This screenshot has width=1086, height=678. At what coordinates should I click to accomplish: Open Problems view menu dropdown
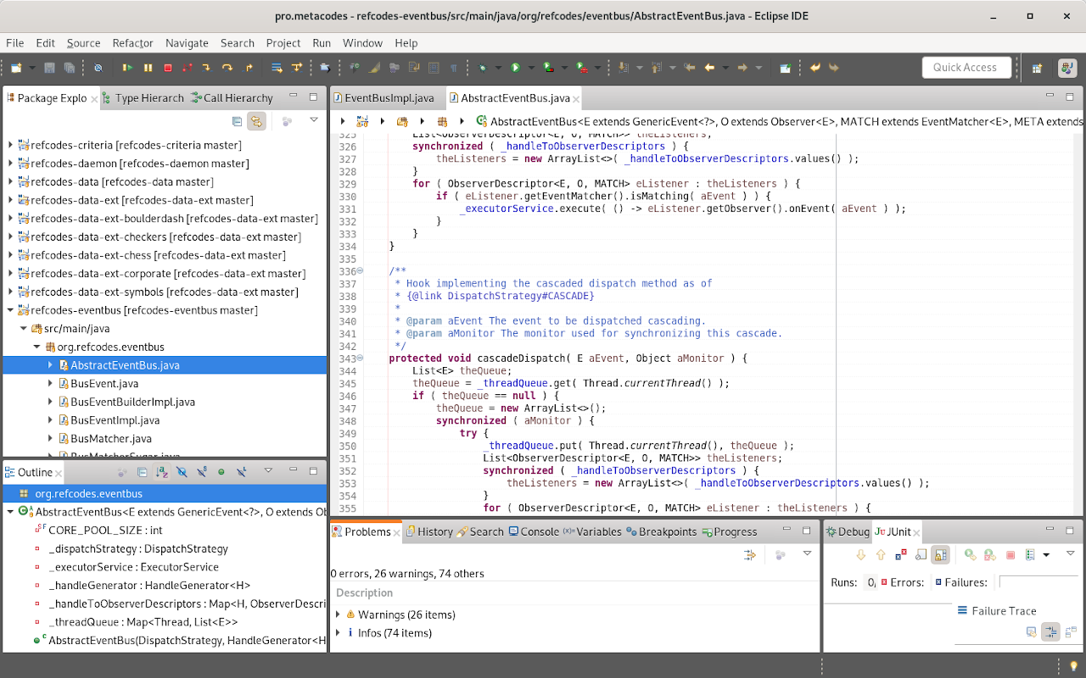point(807,554)
